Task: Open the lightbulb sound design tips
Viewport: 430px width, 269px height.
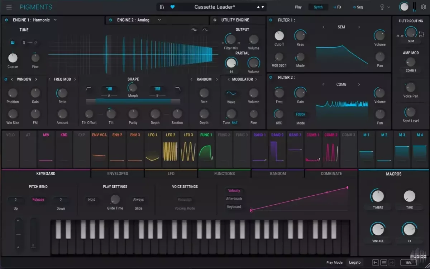Action: [382, 7]
